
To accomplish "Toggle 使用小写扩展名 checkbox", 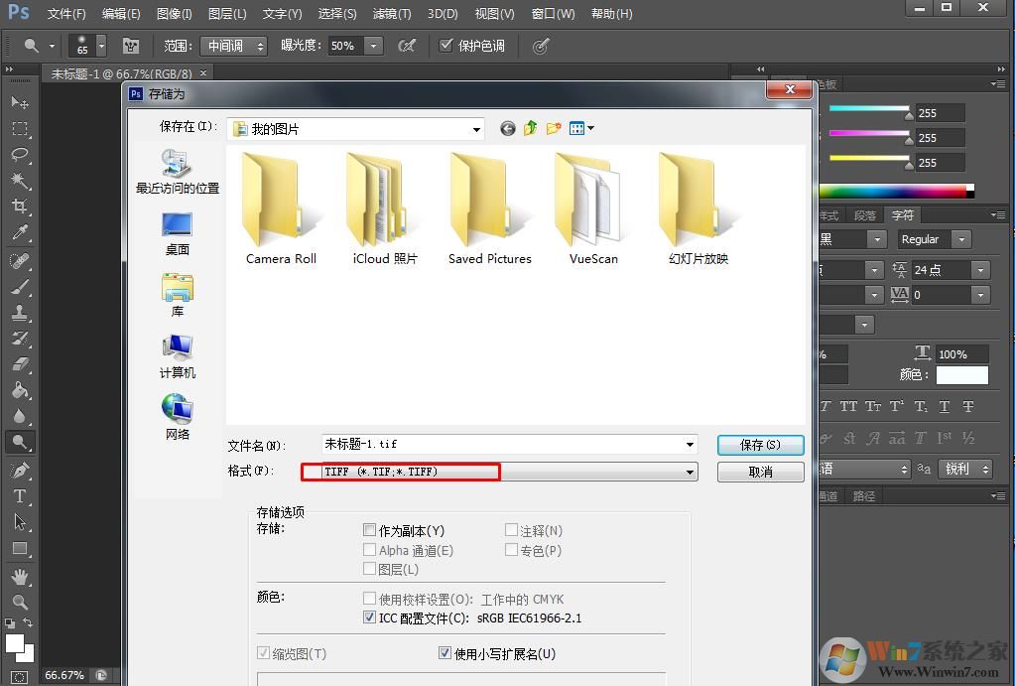I will (x=445, y=653).
